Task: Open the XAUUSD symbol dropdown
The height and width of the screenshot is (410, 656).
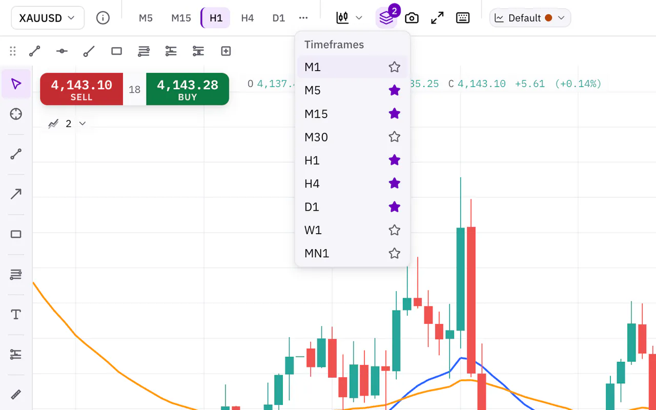Action: (47, 18)
